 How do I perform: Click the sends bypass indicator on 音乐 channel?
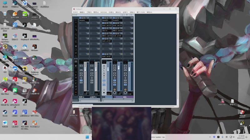(125, 85)
